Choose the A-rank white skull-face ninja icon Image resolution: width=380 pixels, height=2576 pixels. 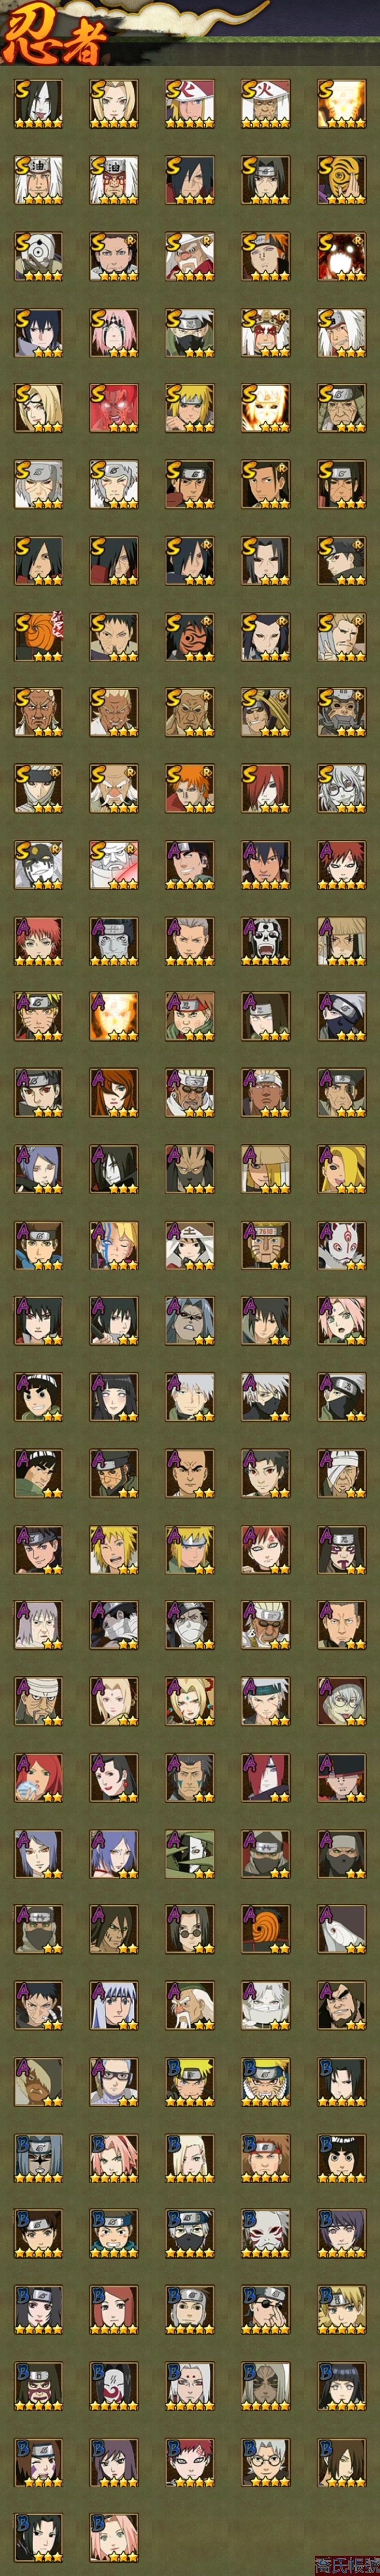[266, 940]
